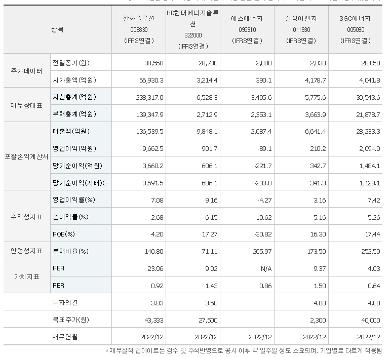Image resolution: width=391 pixels, height=357 pixels.
Task: Click the SGC에너지 column header
Action: point(356,29)
